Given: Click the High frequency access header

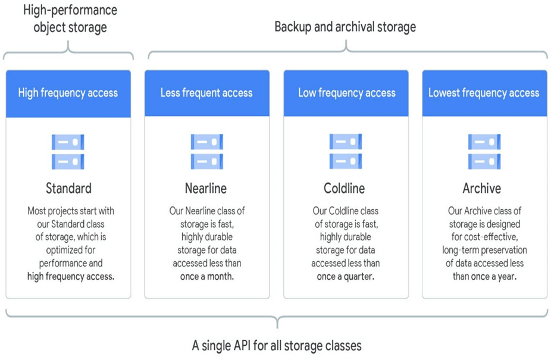Looking at the screenshot, I should point(68,93).
